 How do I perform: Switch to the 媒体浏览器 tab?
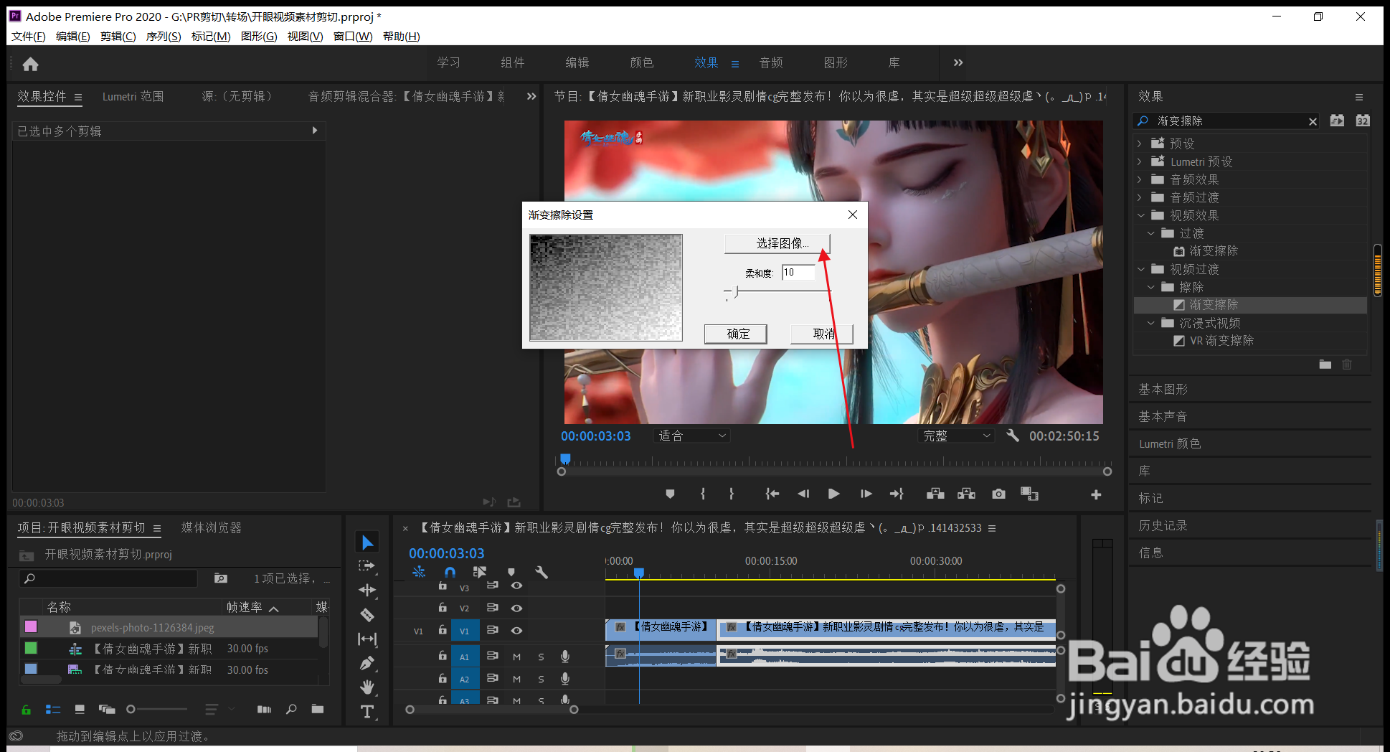click(212, 527)
